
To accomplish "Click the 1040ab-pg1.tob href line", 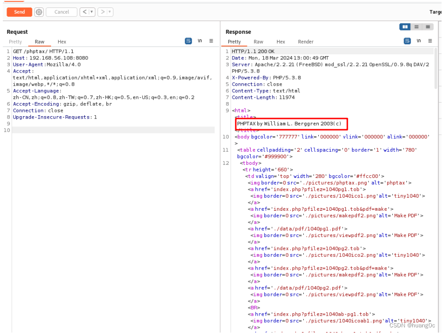I will point(311,314).
